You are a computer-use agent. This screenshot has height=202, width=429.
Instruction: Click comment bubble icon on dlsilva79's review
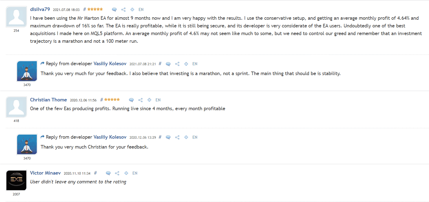(114, 10)
